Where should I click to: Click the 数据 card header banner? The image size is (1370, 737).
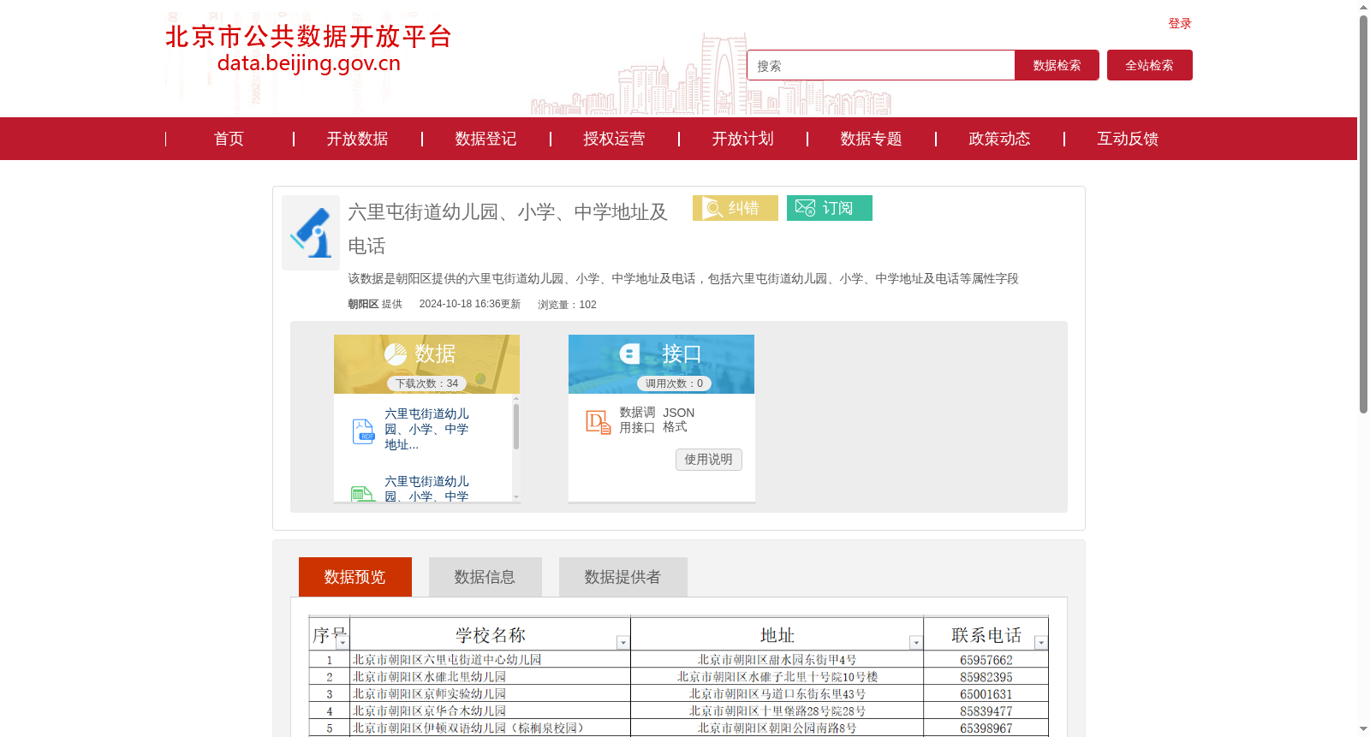point(426,364)
